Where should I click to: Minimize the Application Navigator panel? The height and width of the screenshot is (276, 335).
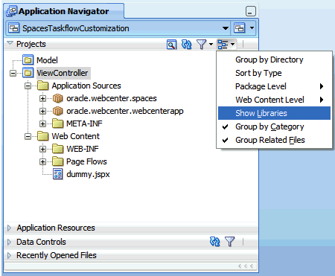[x=251, y=11]
